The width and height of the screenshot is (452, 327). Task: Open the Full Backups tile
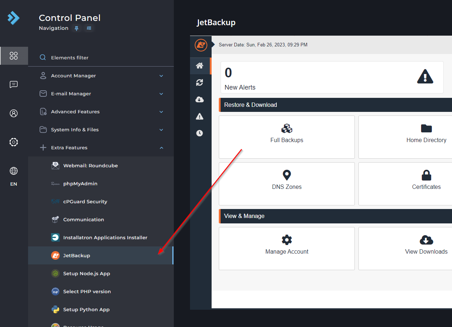click(287, 137)
